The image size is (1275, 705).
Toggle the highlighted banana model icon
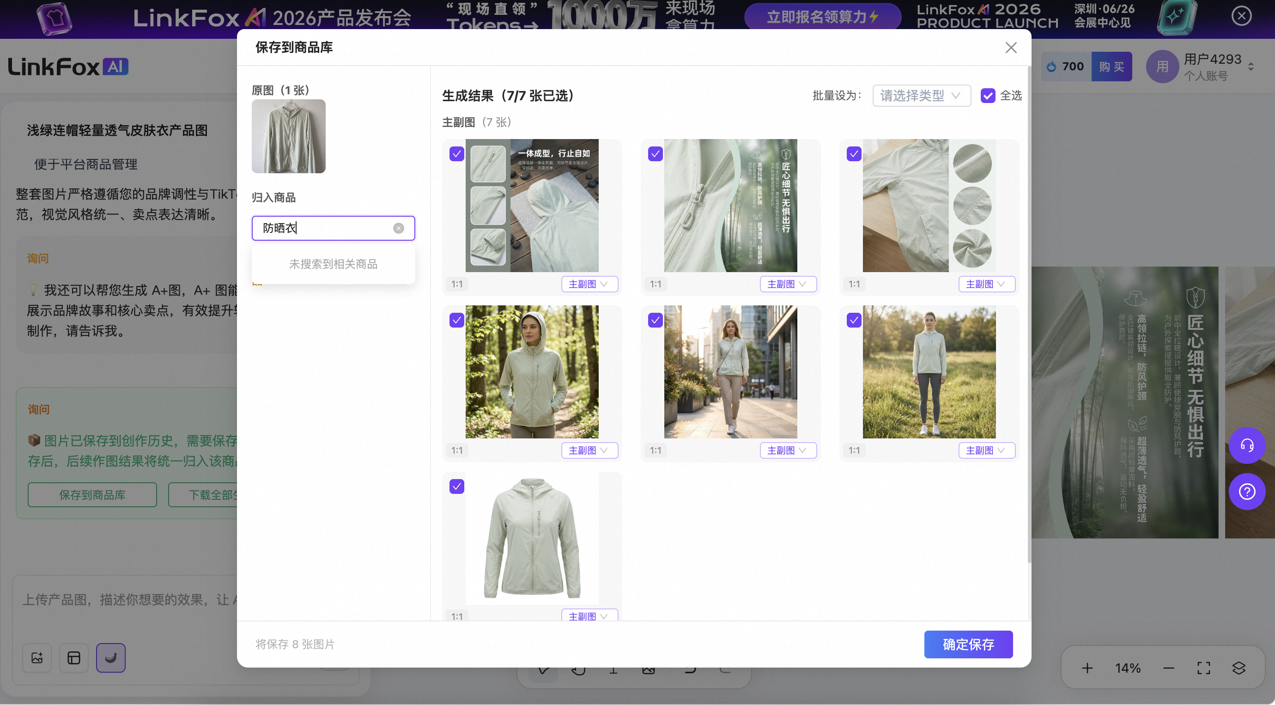(x=110, y=657)
